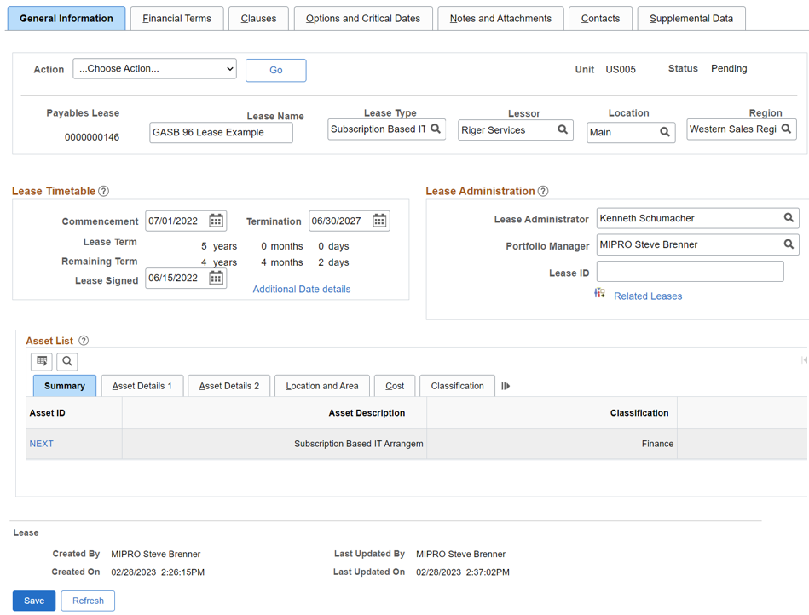Save the lease record

tap(34, 601)
